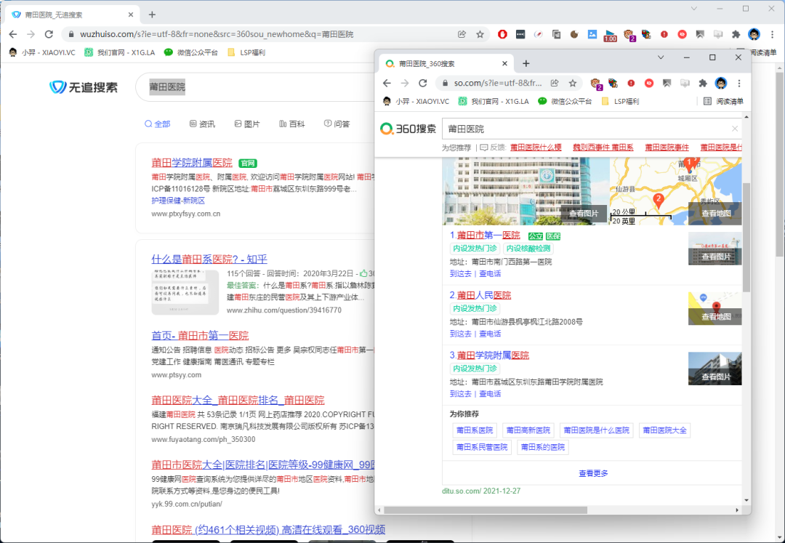Screen dimensions: 785x543
Task: Go back in the 360搜索 window
Action: pyautogui.click(x=387, y=83)
